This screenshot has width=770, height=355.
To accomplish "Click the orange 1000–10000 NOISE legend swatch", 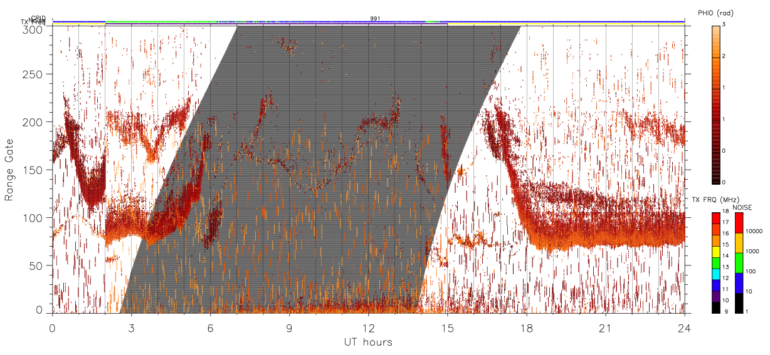I will (x=739, y=243).
